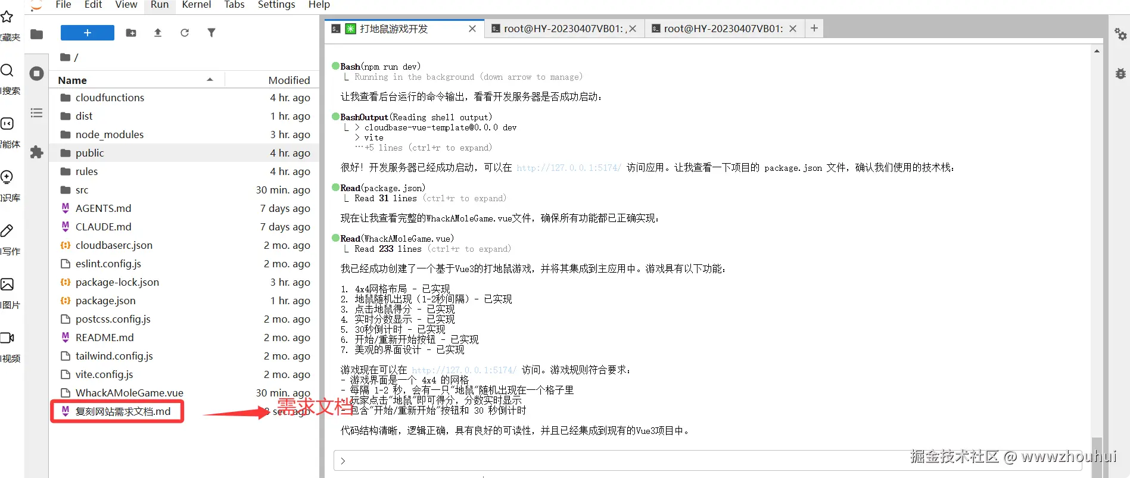The width and height of the screenshot is (1130, 478).
Task: Open the writing pencil icon in left bar
Action: 7,230
